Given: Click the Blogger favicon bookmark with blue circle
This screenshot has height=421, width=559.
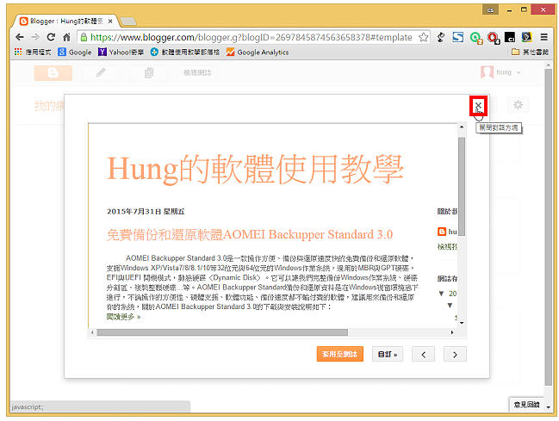Looking at the screenshot, I should (185, 52).
